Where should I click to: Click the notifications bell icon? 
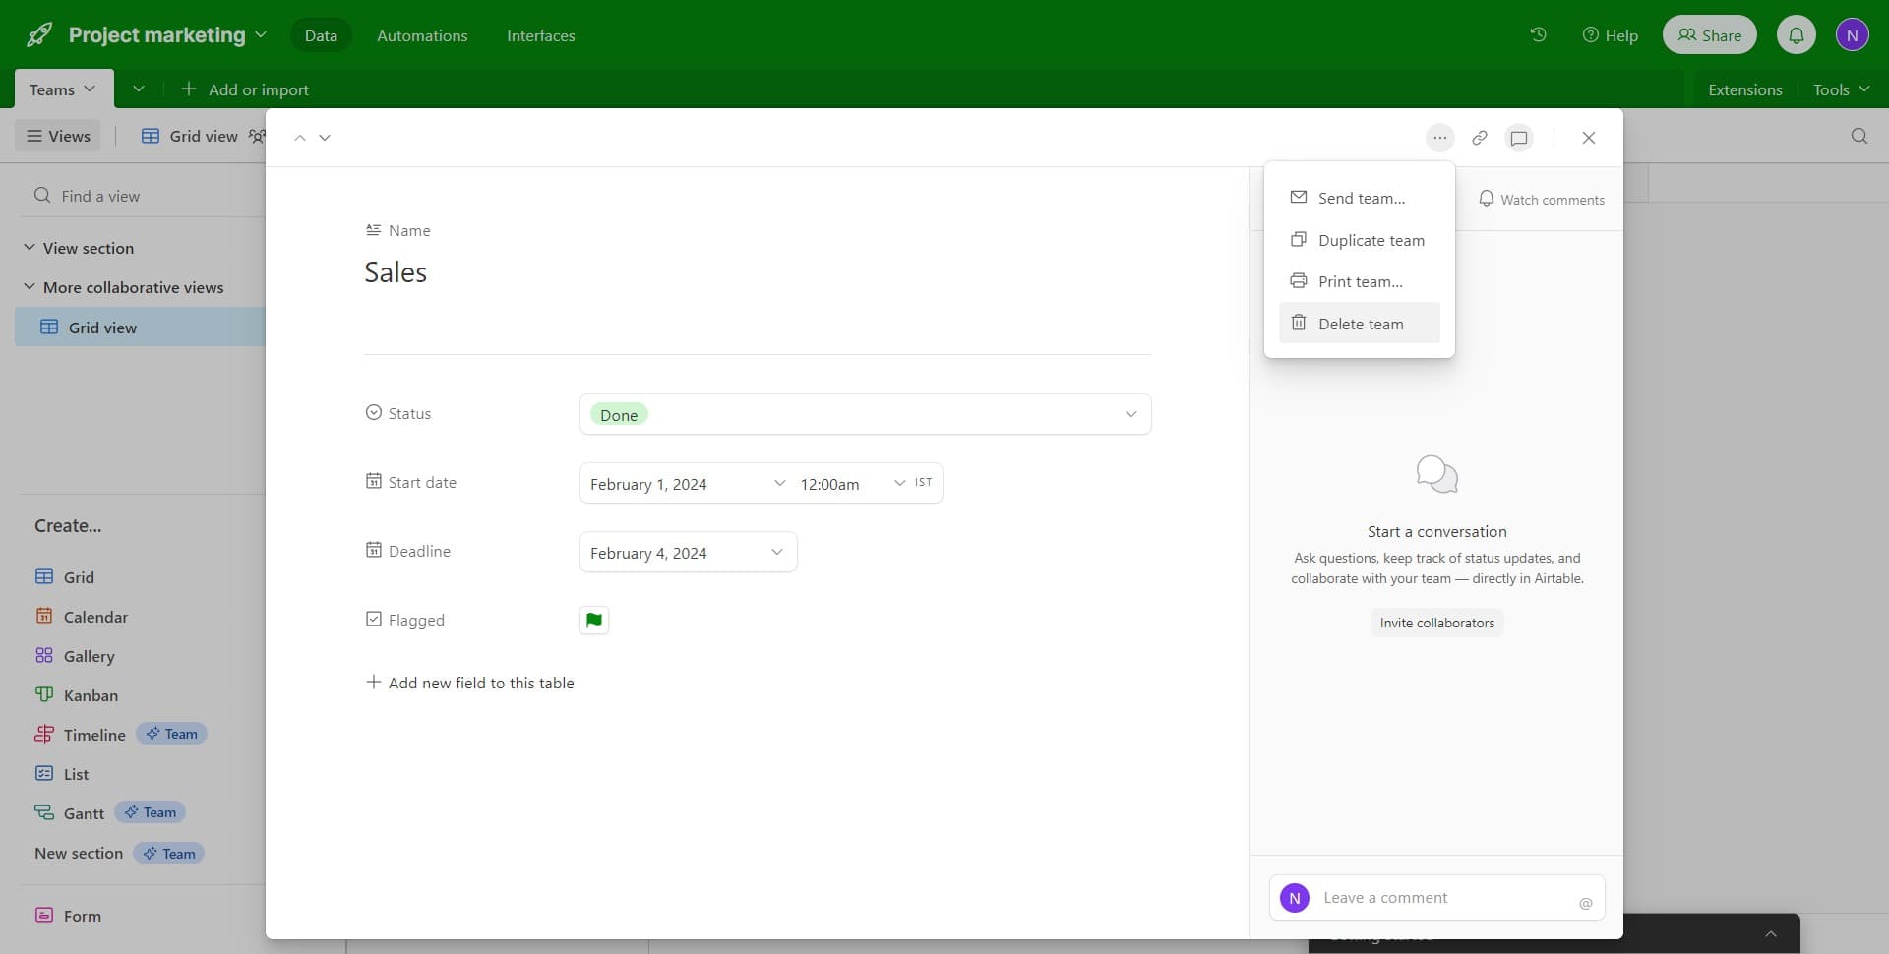pos(1796,35)
